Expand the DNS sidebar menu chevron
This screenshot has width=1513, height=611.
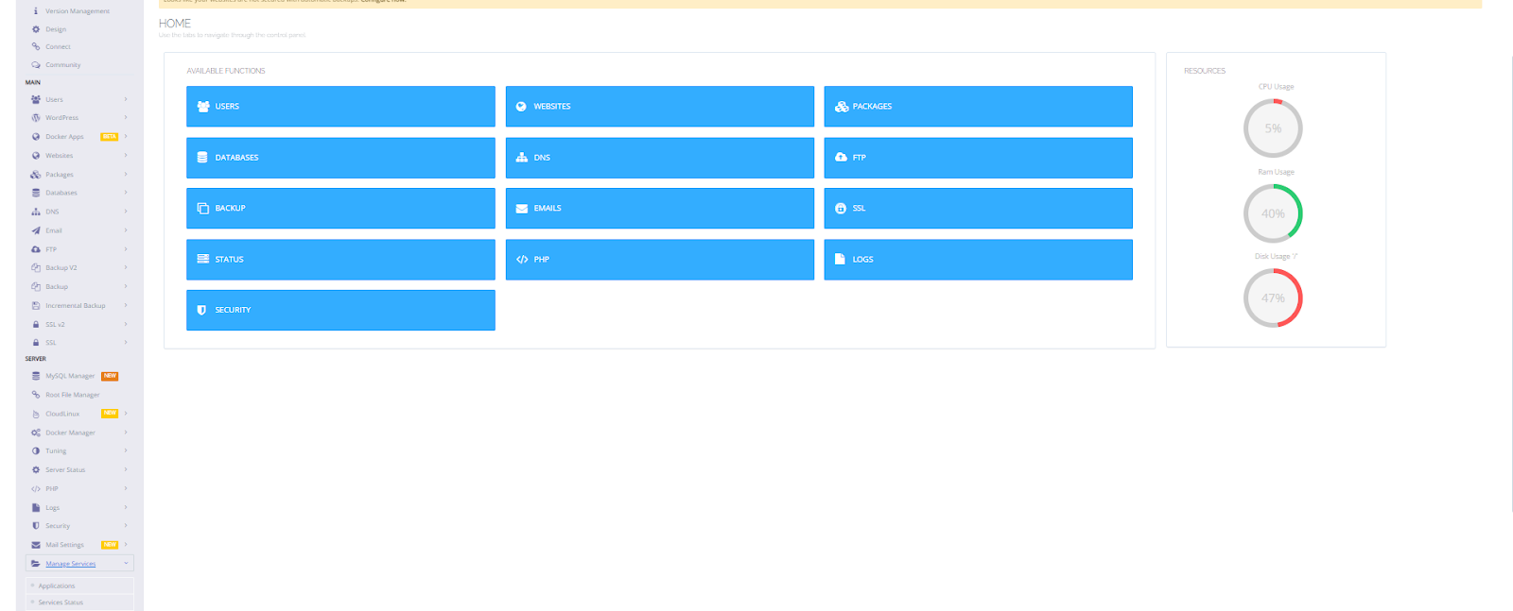pos(126,212)
